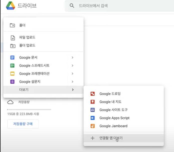Expand the Google 문서 submenu arrow

[72, 58]
